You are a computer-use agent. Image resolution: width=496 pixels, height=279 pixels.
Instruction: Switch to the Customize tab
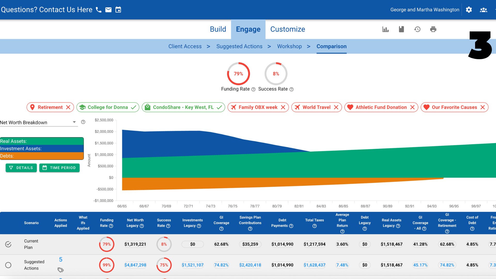(288, 29)
